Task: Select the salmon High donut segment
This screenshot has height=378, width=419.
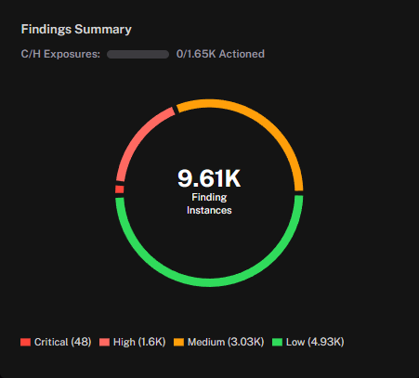Action: point(137,137)
